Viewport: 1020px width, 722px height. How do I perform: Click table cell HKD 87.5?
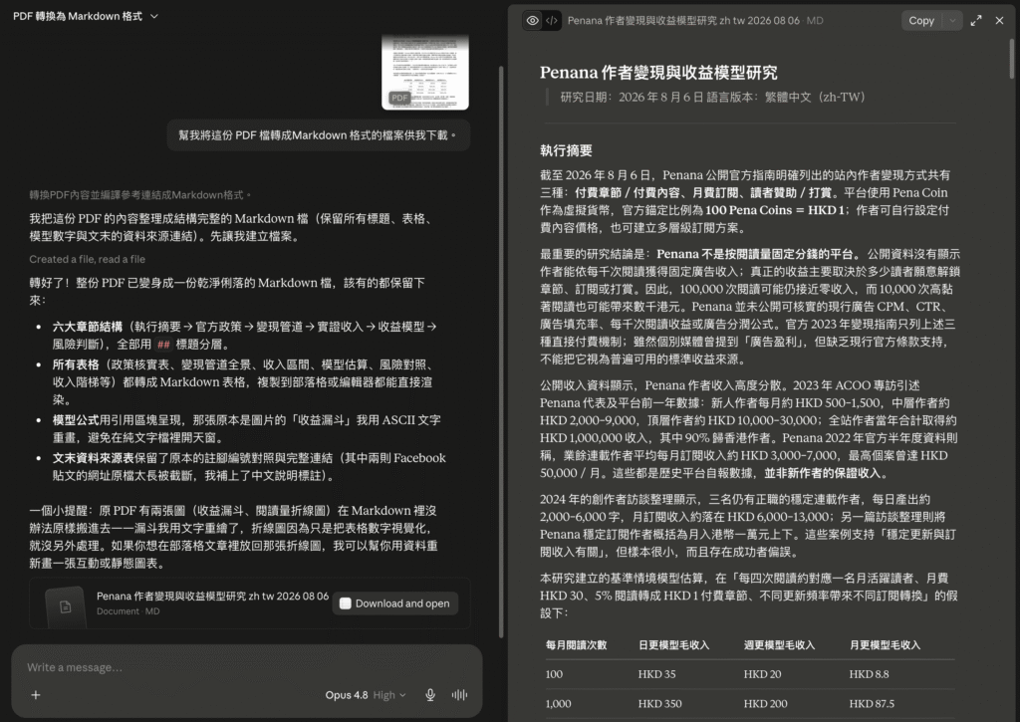871,704
